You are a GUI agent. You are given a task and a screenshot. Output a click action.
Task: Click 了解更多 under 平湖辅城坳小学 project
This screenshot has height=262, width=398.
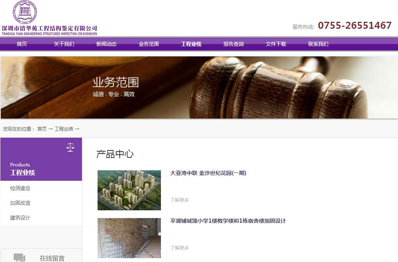coord(180,248)
